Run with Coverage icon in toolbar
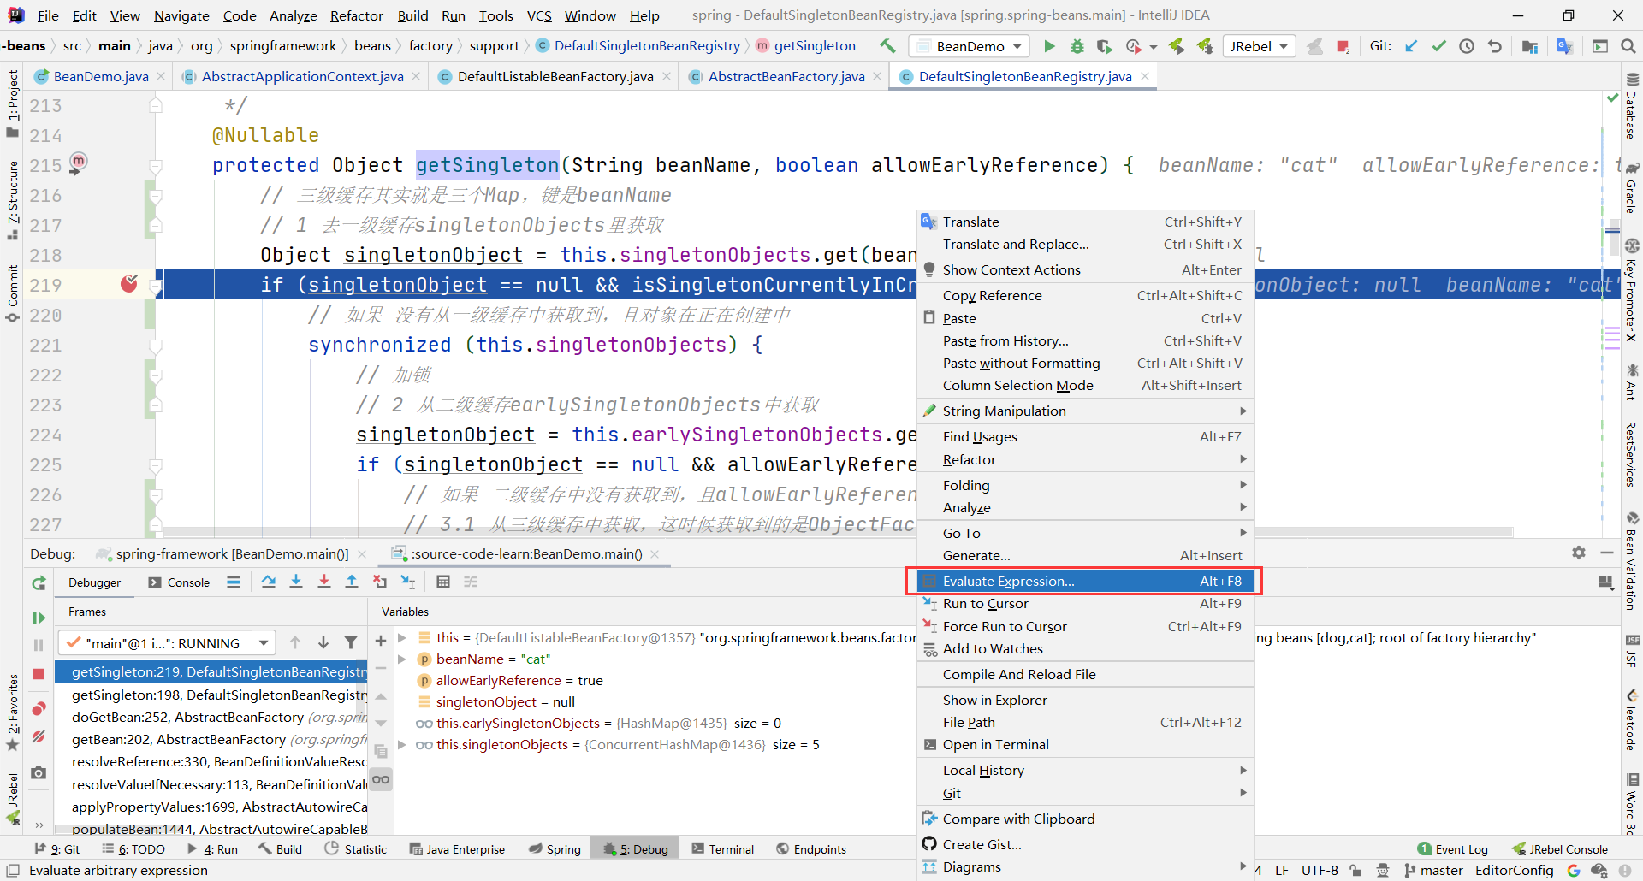This screenshot has height=881, width=1643. (1105, 46)
